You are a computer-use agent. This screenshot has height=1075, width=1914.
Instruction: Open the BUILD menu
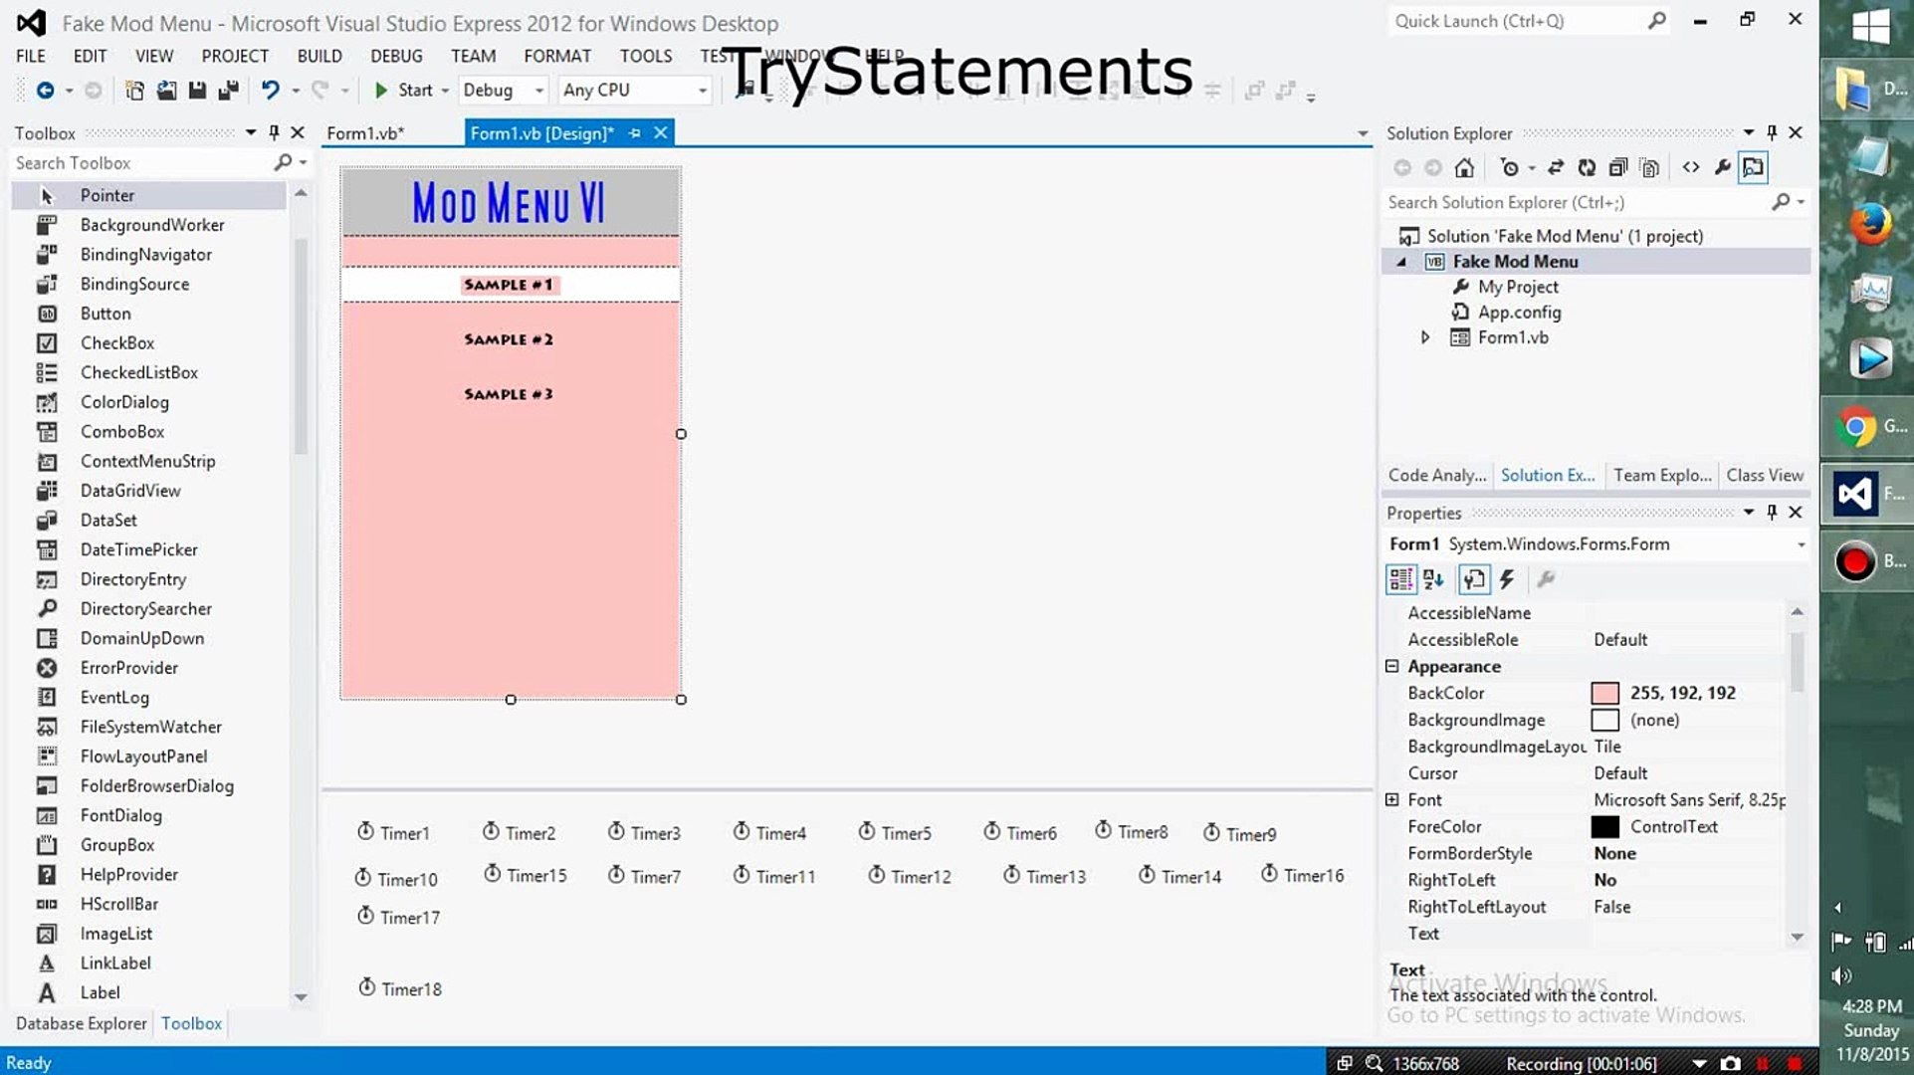pyautogui.click(x=319, y=56)
